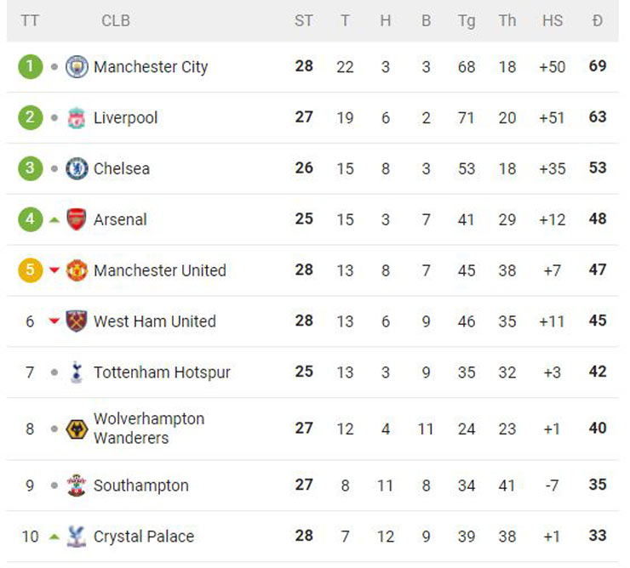Click the Crystal Palace crest

(77, 537)
